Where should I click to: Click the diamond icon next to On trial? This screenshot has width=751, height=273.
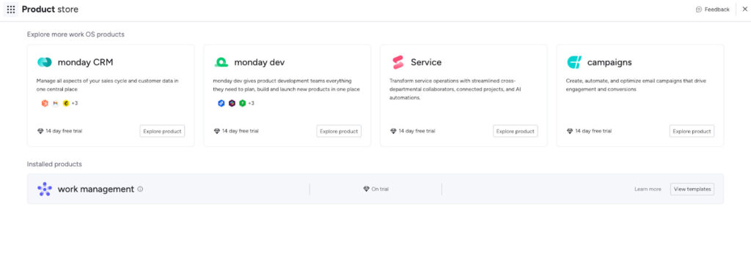coord(367,190)
